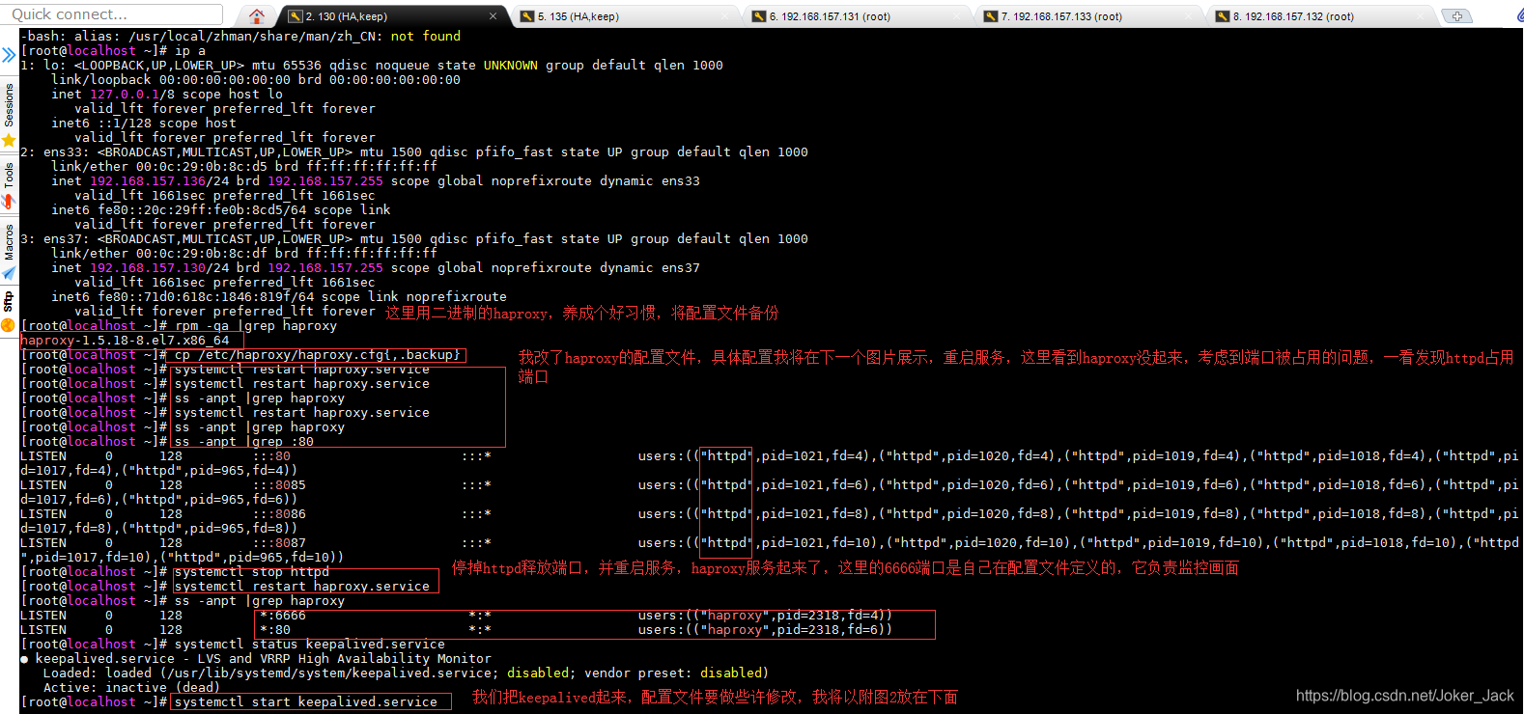Click the 'rpm -qa |grep haproxy' command

pos(256,325)
